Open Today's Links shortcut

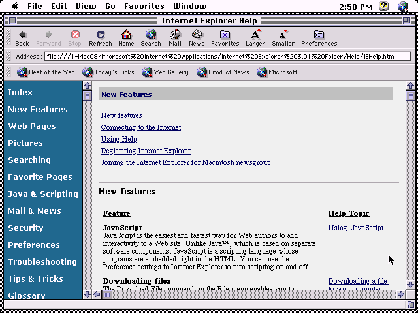(108, 72)
